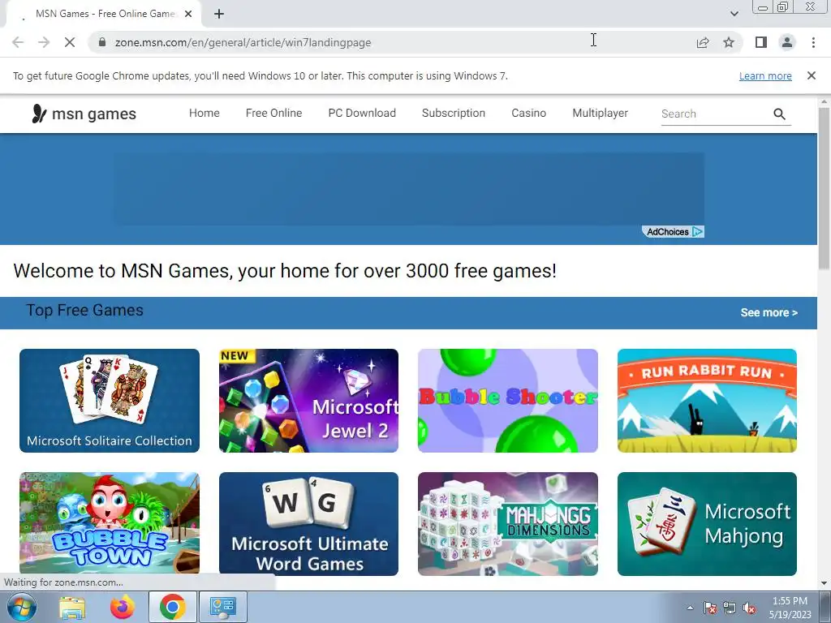Screen dimensions: 831x623
Task: Close the MSN Games browser tab
Action: pyautogui.click(x=188, y=15)
